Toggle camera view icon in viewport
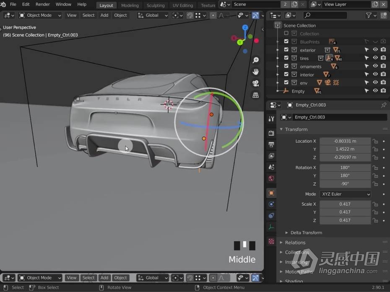Viewport: 390px width, 292px height. tap(255, 83)
